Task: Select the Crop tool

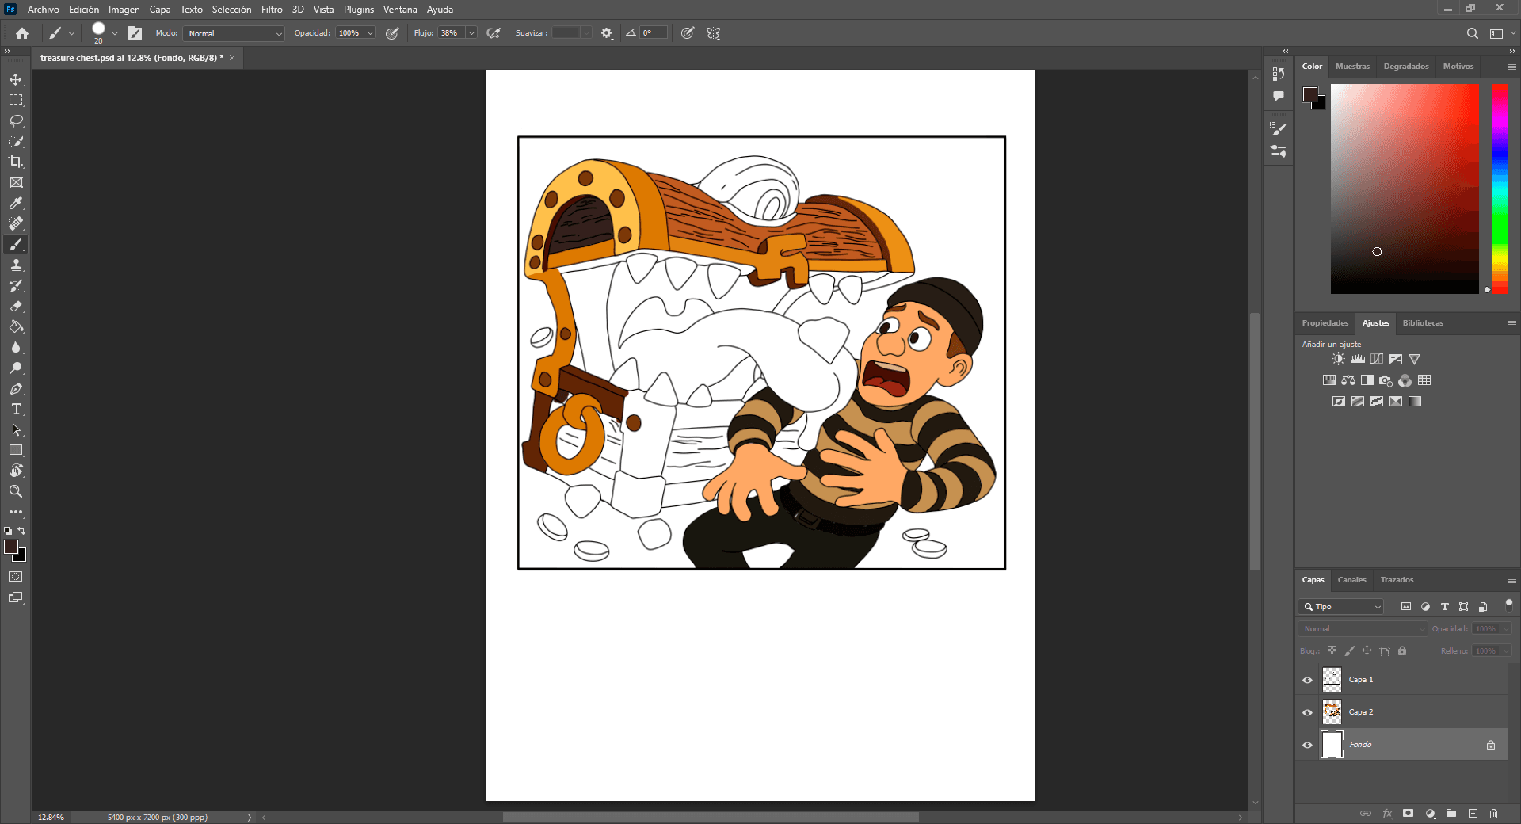Action: pyautogui.click(x=16, y=162)
